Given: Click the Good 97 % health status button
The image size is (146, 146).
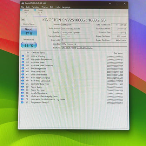Looking at the screenshot, I should pyautogui.click(x=29, y=31).
